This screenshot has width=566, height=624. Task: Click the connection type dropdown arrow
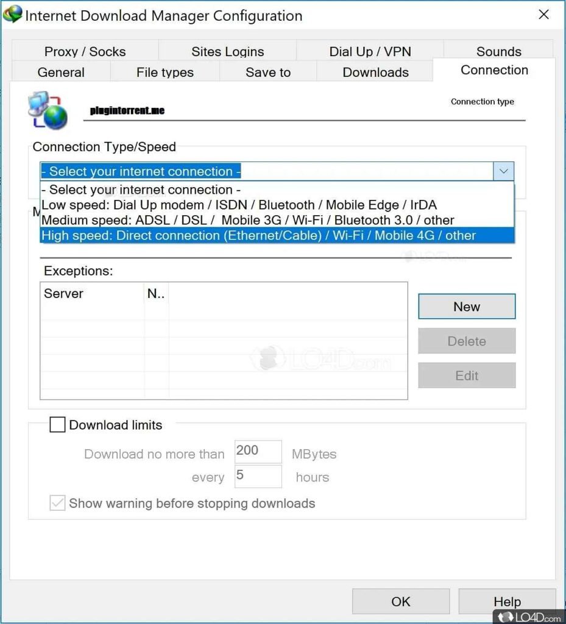tap(504, 171)
